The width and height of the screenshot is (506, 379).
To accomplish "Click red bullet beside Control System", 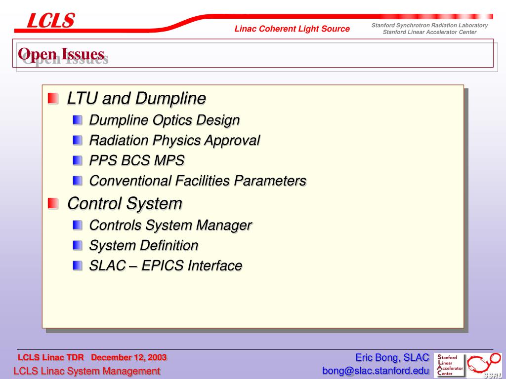I will tap(53, 204).
